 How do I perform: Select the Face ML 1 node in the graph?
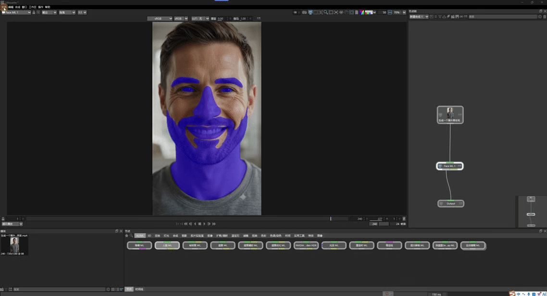450,166
